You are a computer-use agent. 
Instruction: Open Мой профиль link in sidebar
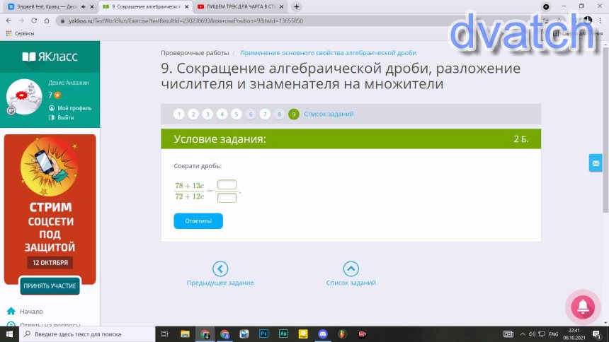point(69,108)
